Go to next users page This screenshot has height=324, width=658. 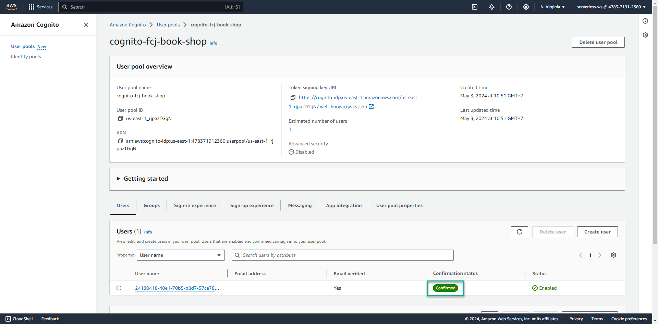coord(599,255)
